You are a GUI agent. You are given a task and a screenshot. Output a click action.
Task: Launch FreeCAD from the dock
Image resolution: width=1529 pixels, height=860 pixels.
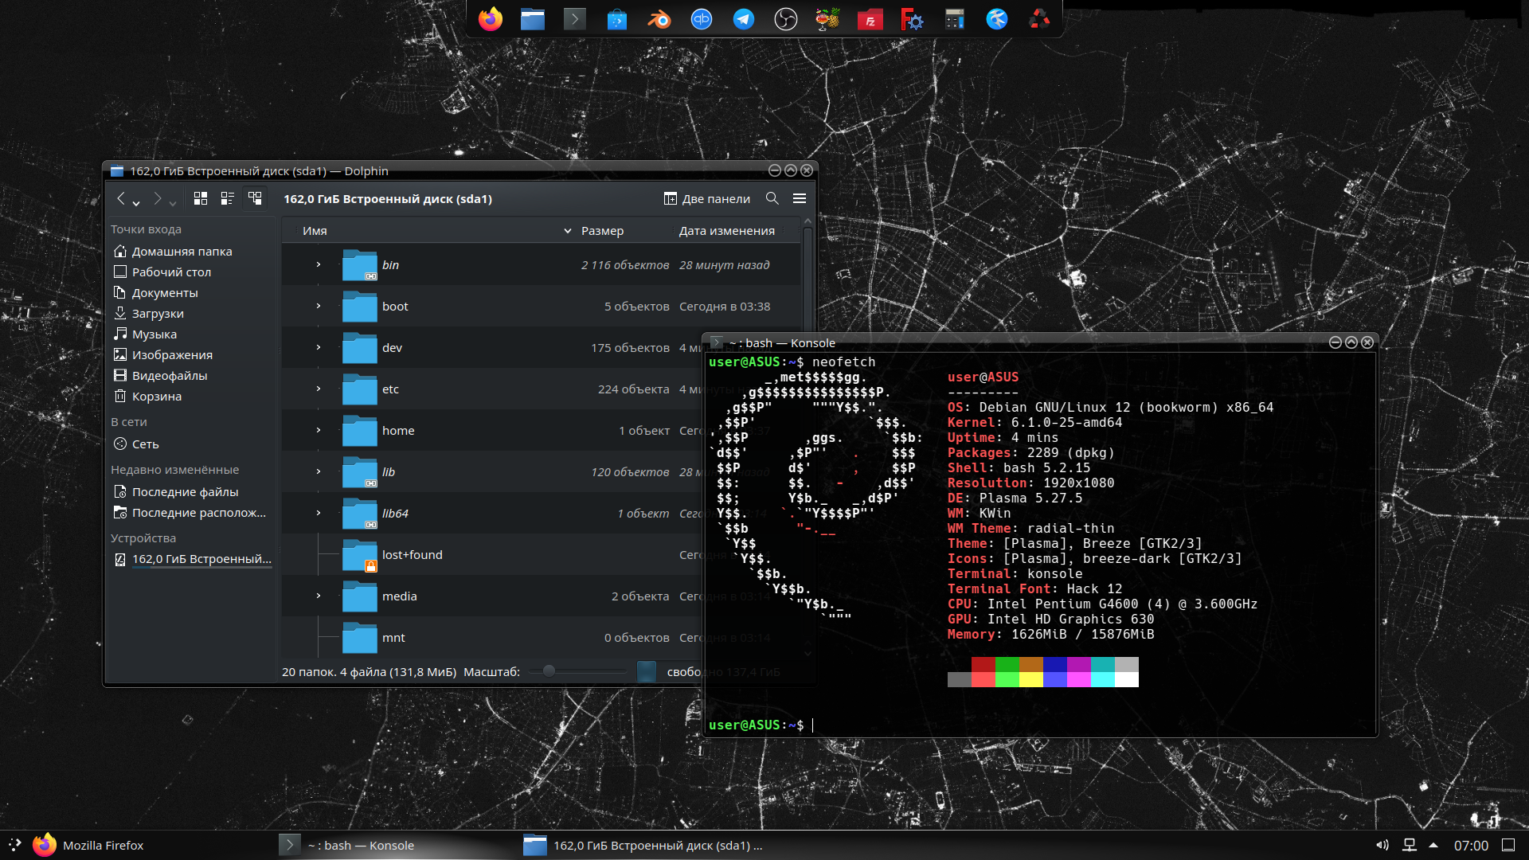(x=913, y=18)
